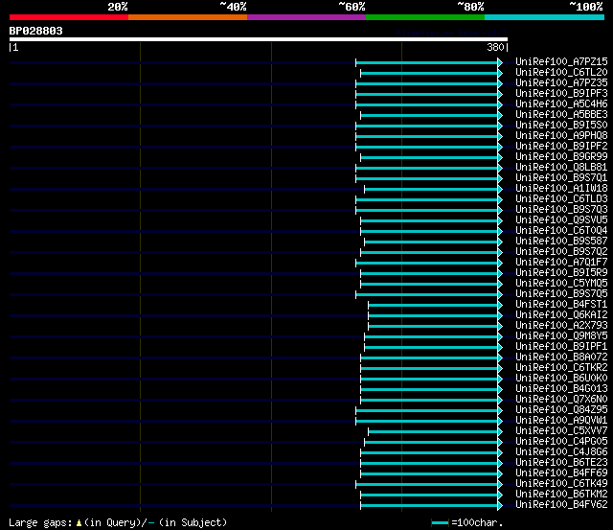
Task: Click the UniRef100_C6TL20 hit label
Action: [561, 73]
